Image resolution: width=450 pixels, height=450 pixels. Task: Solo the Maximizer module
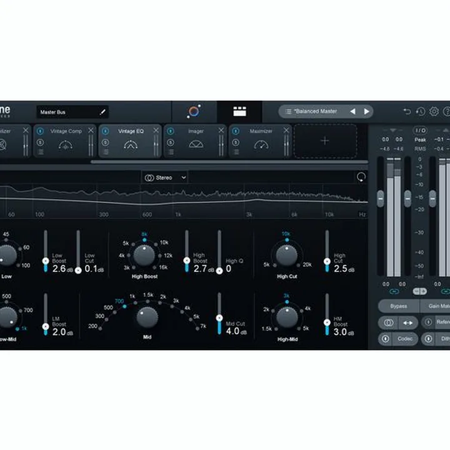tap(236, 142)
